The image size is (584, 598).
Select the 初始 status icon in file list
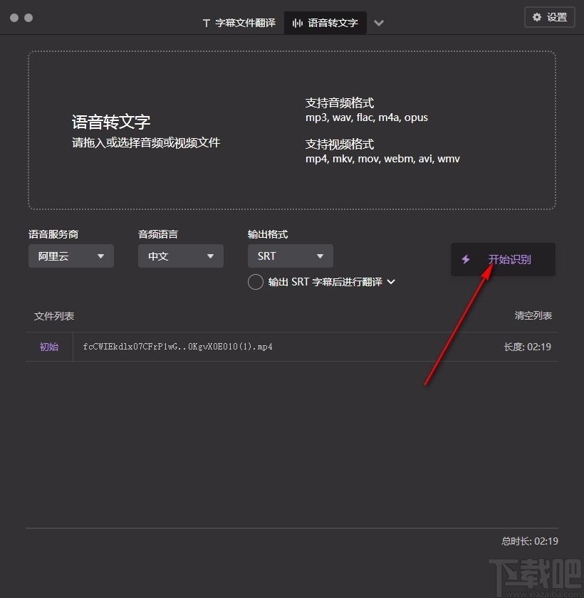(48, 347)
